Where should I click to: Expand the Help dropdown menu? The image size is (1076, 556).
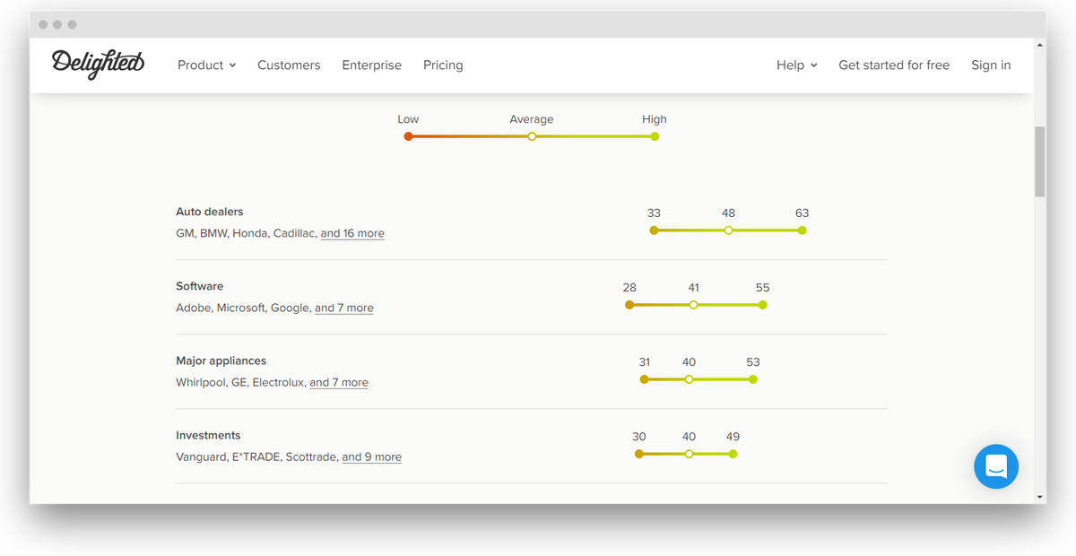797,65
